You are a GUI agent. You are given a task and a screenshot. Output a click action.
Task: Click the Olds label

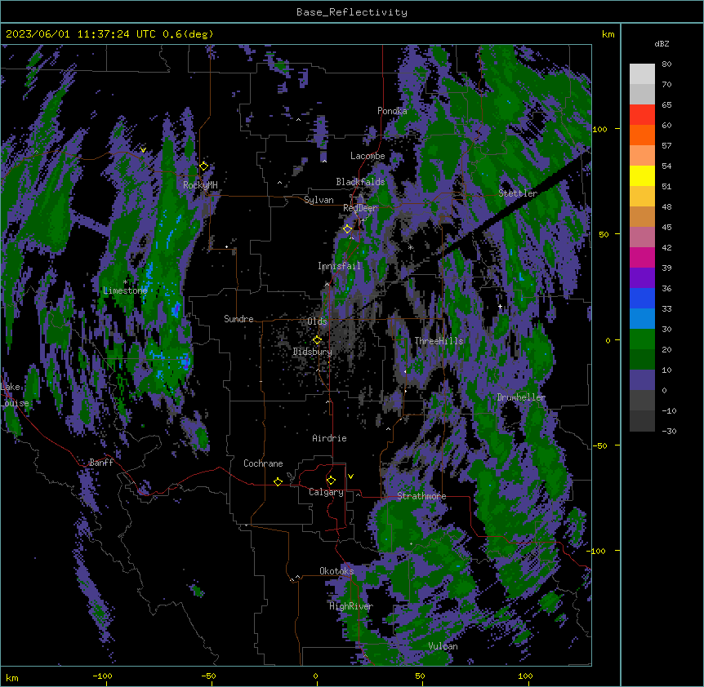tap(317, 321)
